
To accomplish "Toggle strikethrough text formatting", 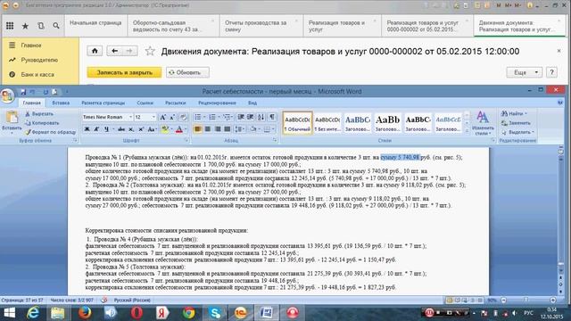I will click(x=121, y=129).
